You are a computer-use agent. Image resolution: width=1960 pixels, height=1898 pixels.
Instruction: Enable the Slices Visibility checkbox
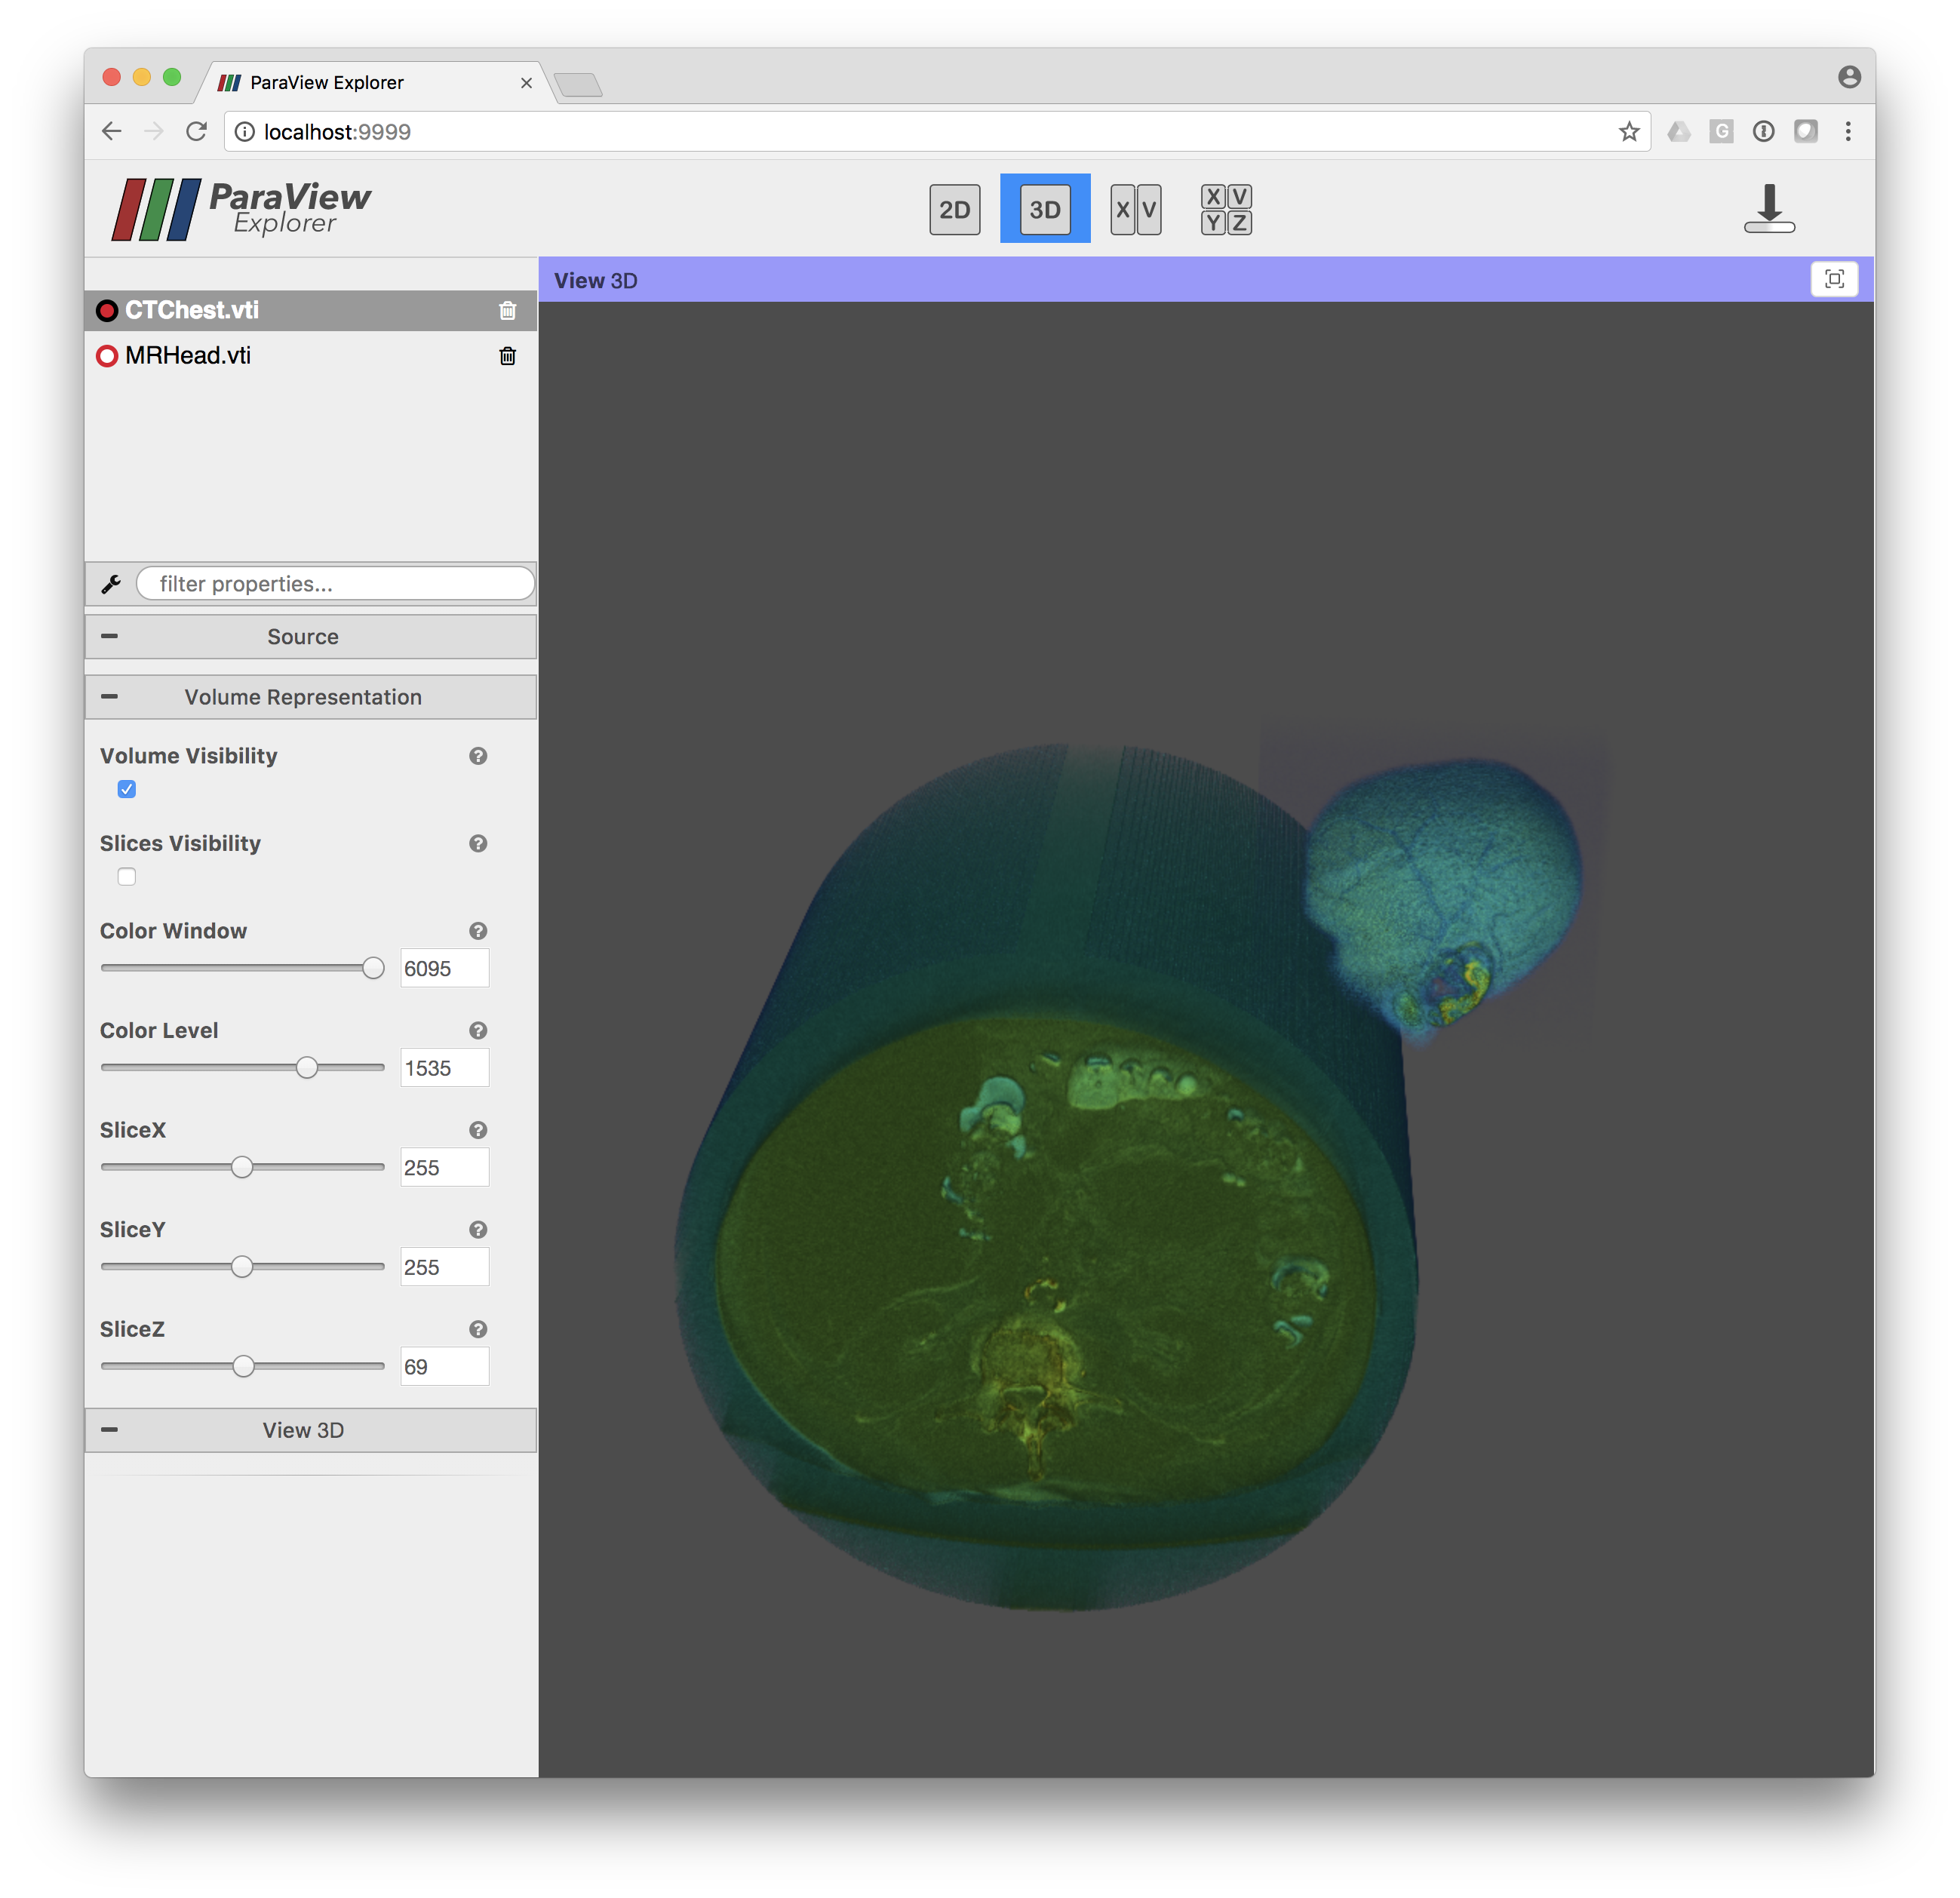(x=127, y=877)
